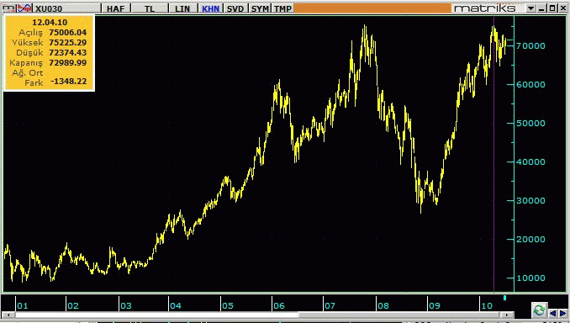
Task: Click the 10000 price axis label
Action: coord(531,278)
